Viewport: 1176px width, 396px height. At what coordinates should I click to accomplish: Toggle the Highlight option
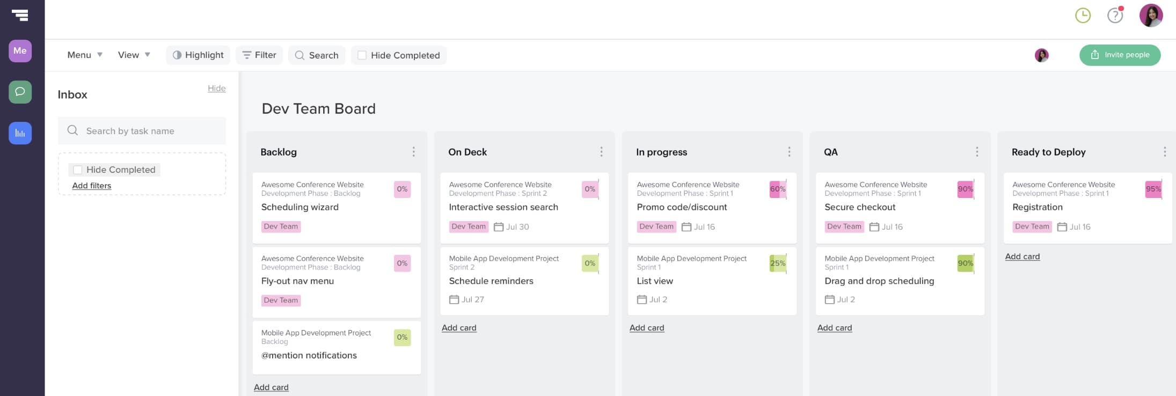(x=198, y=55)
